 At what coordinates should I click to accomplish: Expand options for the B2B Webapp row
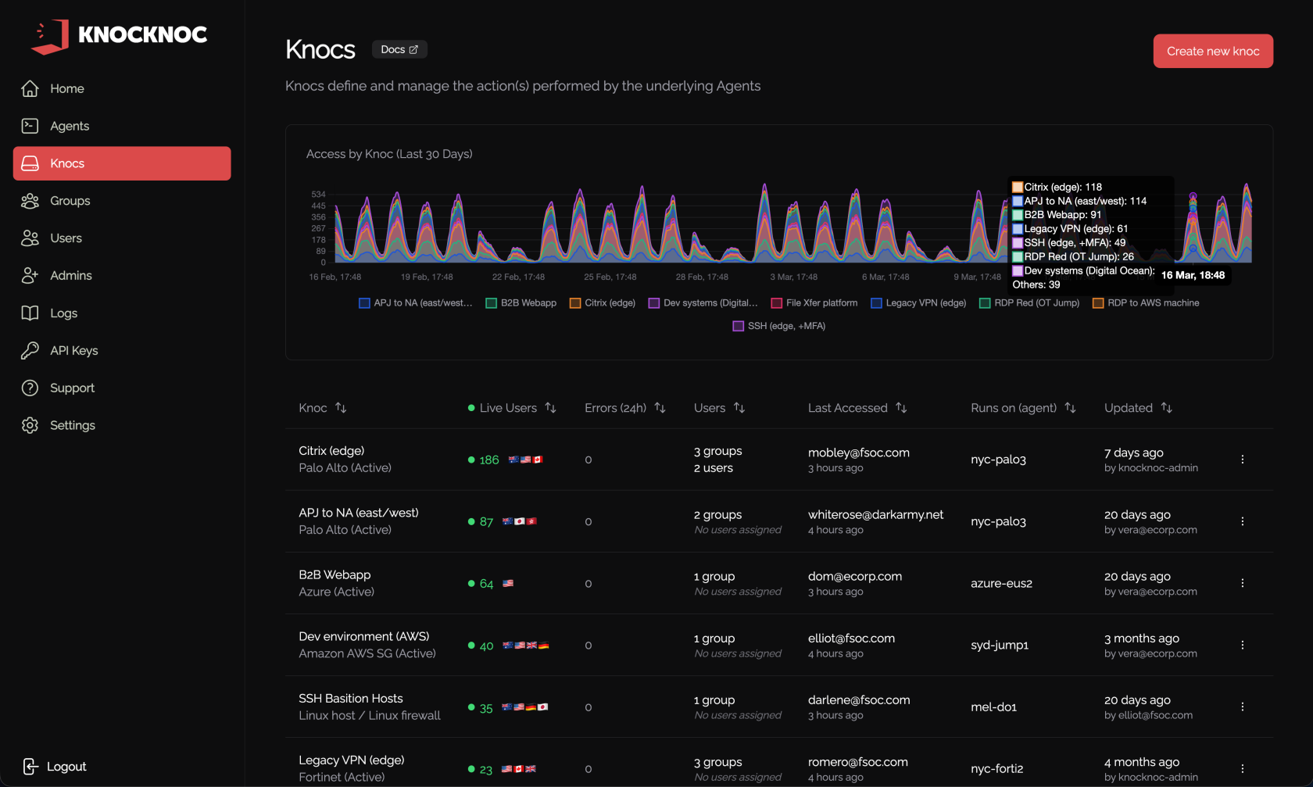1243,583
